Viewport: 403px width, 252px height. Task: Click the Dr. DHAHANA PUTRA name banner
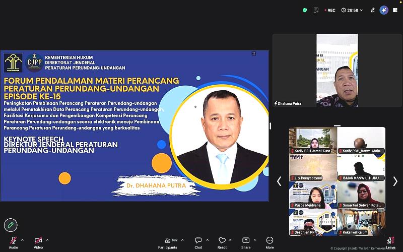click(156, 185)
